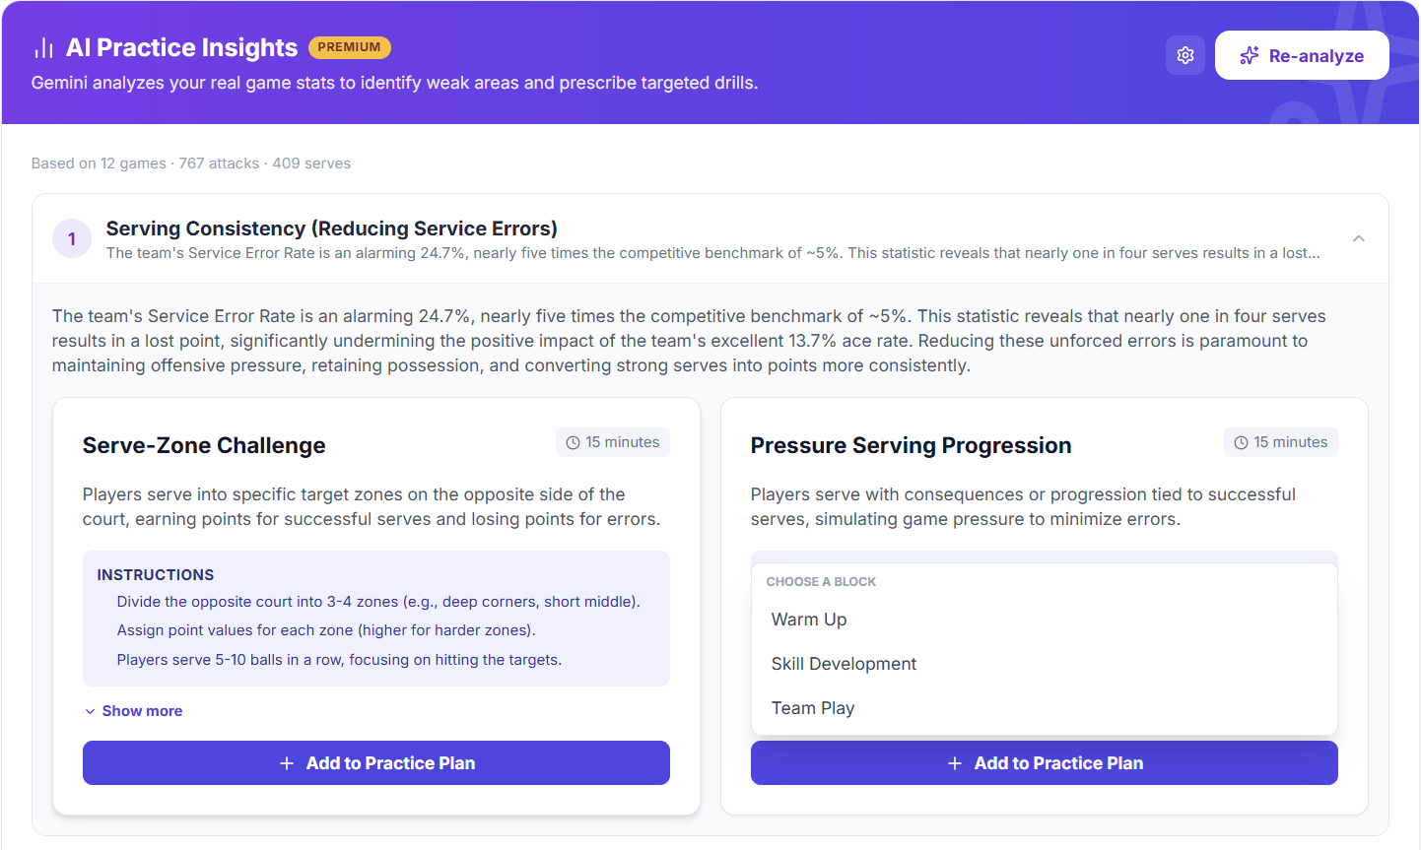Collapse the Serving Consistency insight

[x=1358, y=238]
